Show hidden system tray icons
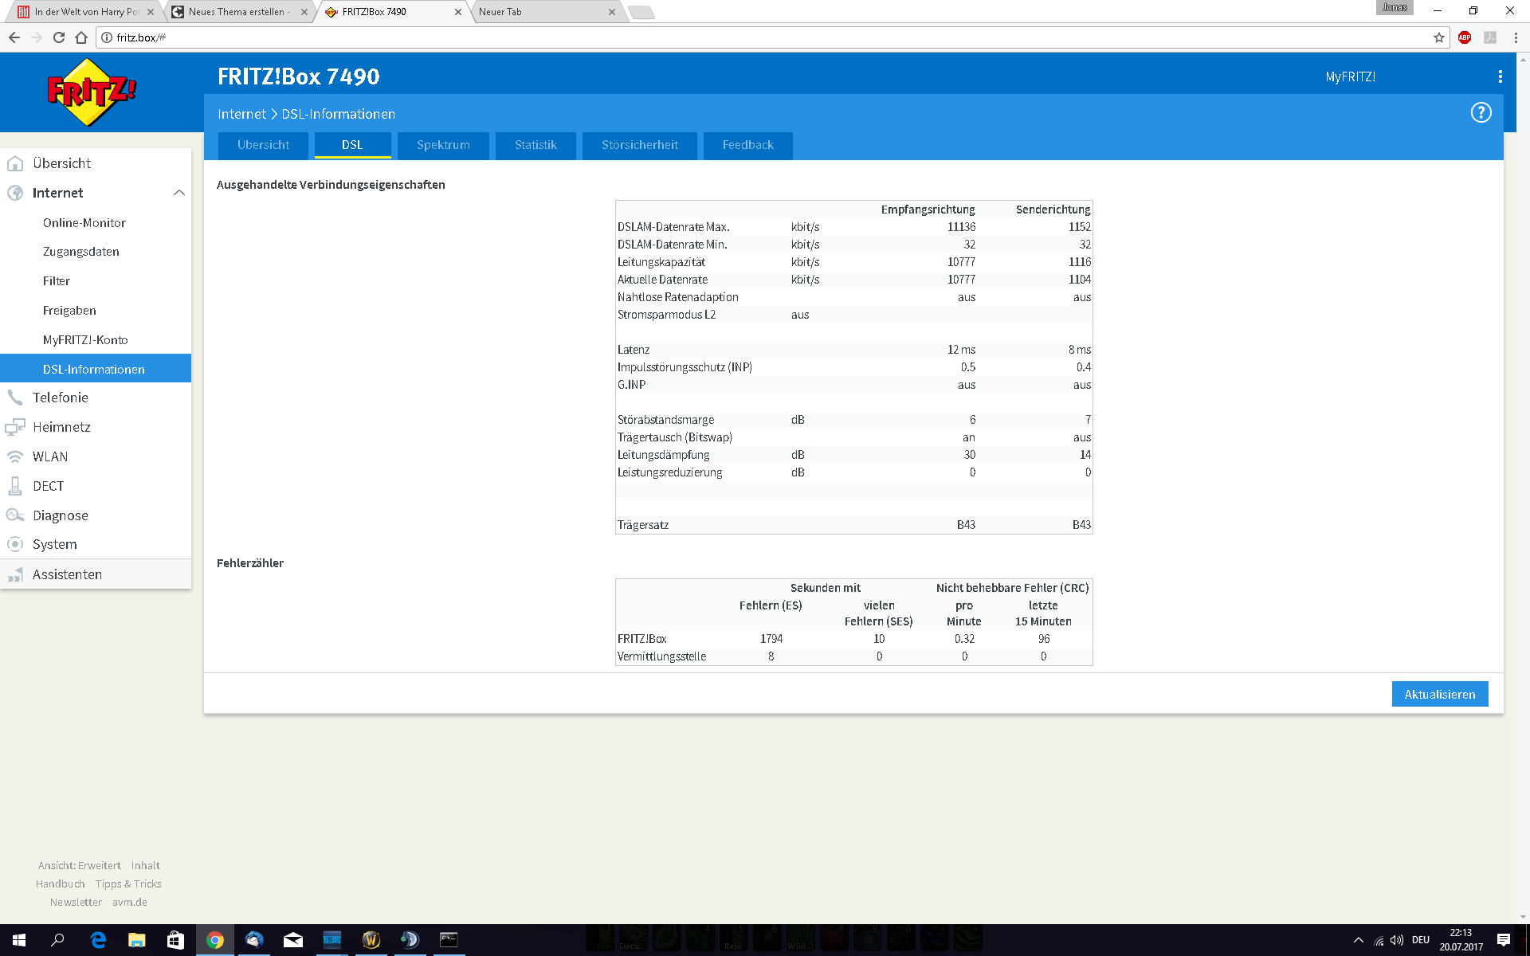Screen dimensions: 1530x956 point(1358,940)
